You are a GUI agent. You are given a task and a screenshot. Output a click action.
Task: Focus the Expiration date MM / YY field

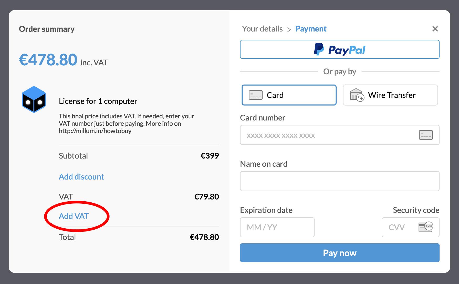click(277, 227)
